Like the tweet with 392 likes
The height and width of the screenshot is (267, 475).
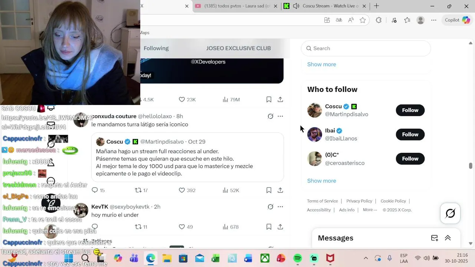(187, 190)
